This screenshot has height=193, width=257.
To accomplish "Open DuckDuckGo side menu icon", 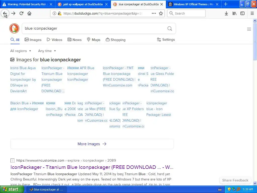I will [249, 29].
